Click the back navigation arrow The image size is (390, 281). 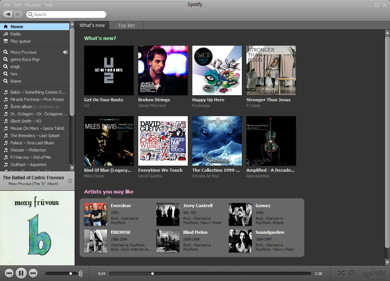coord(8,14)
